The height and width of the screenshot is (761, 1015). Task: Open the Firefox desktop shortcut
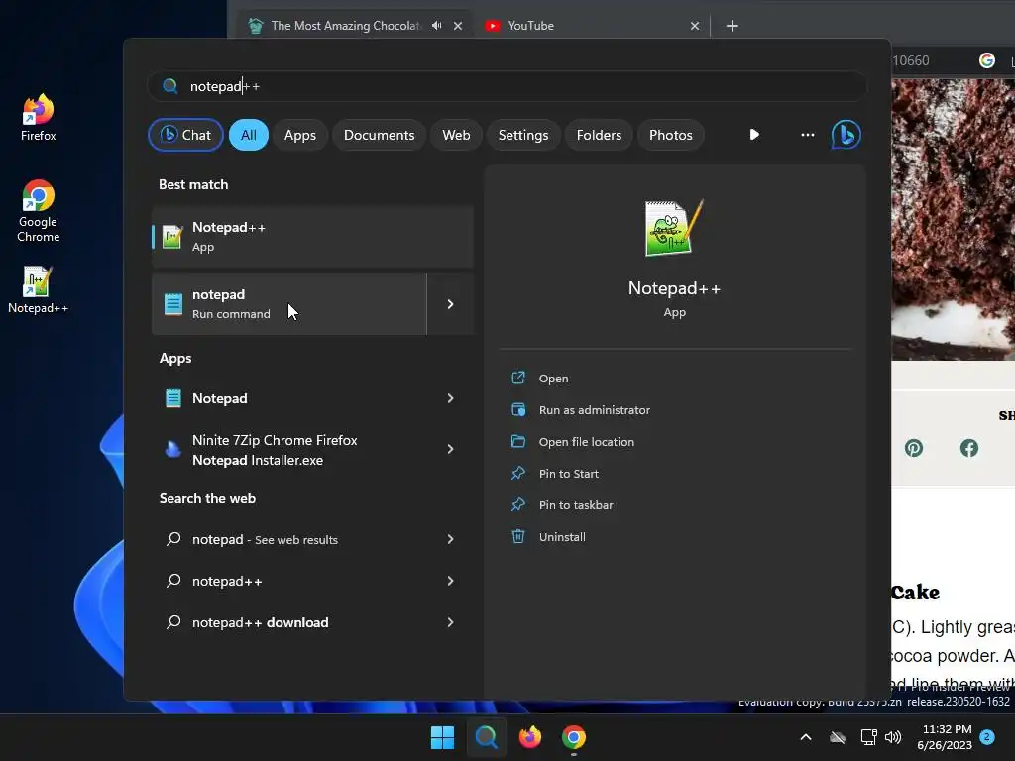tap(39, 117)
